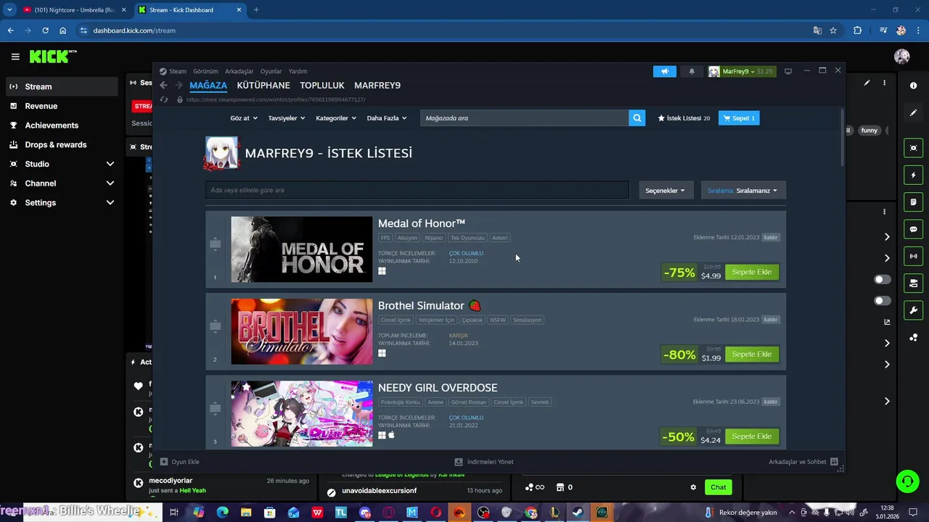Open İstek Listesi wishlist link
The width and height of the screenshot is (929, 522).
[684, 118]
